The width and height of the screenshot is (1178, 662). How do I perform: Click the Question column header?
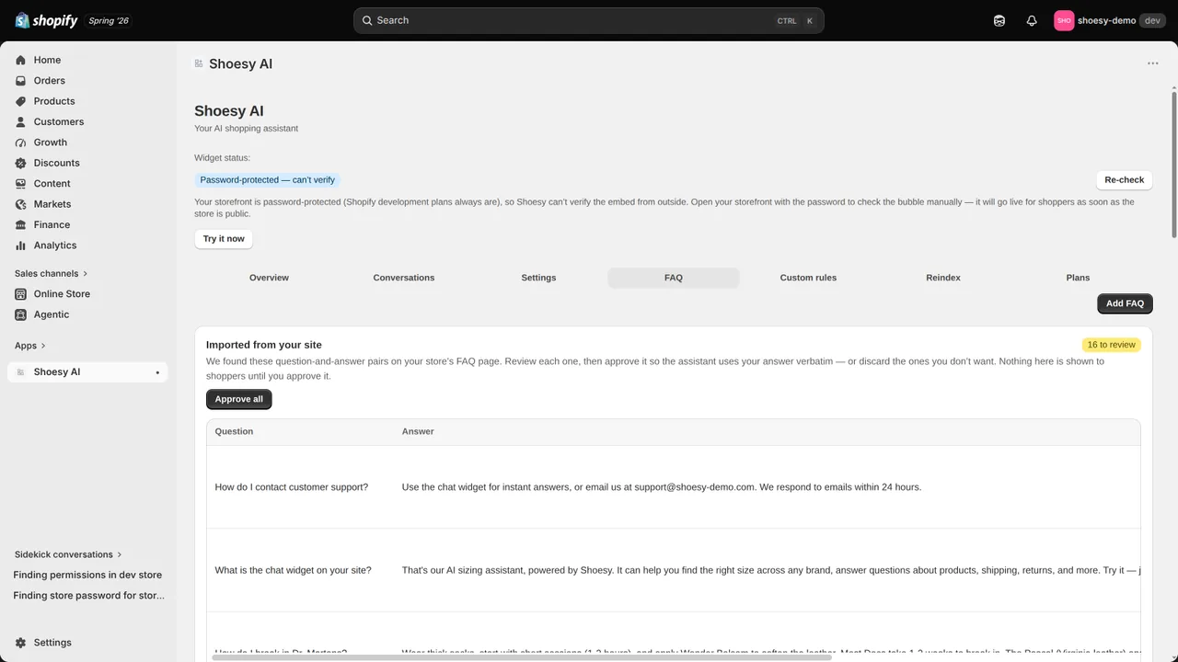point(234,431)
